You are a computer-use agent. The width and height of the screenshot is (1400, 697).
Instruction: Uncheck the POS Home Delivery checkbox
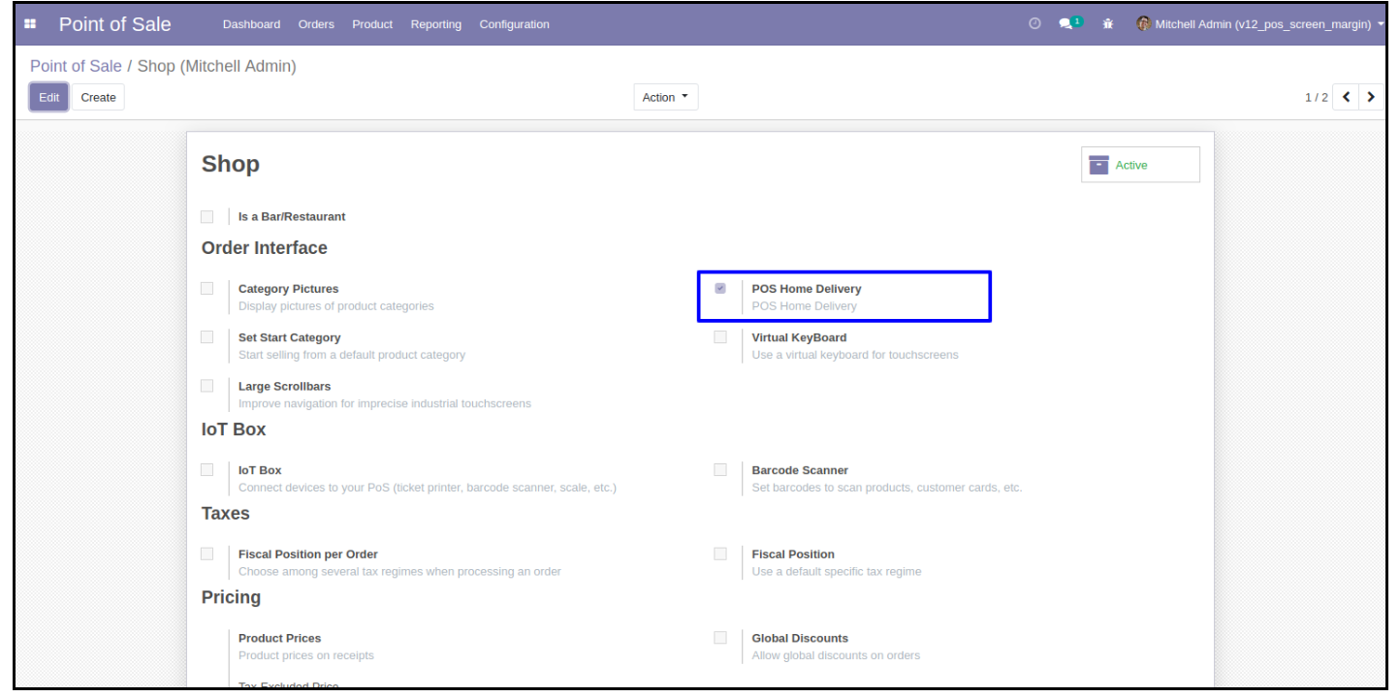(x=720, y=289)
